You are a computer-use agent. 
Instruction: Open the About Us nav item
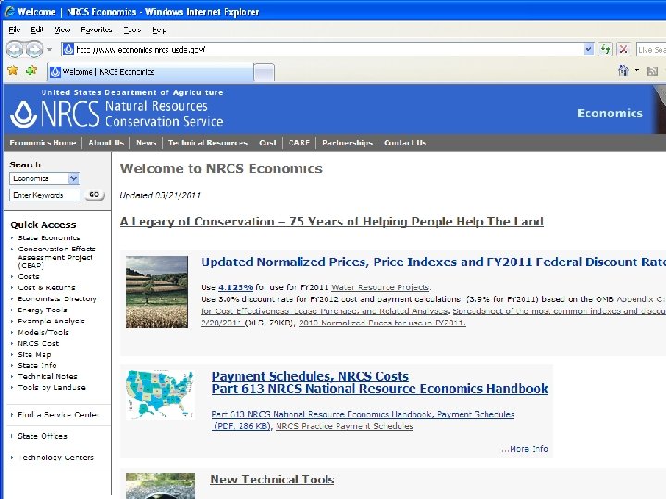105,143
